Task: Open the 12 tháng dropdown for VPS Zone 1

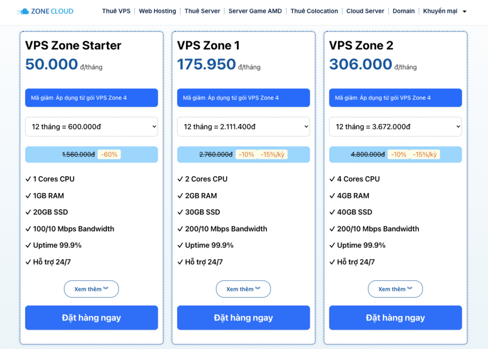Action: coord(243,127)
